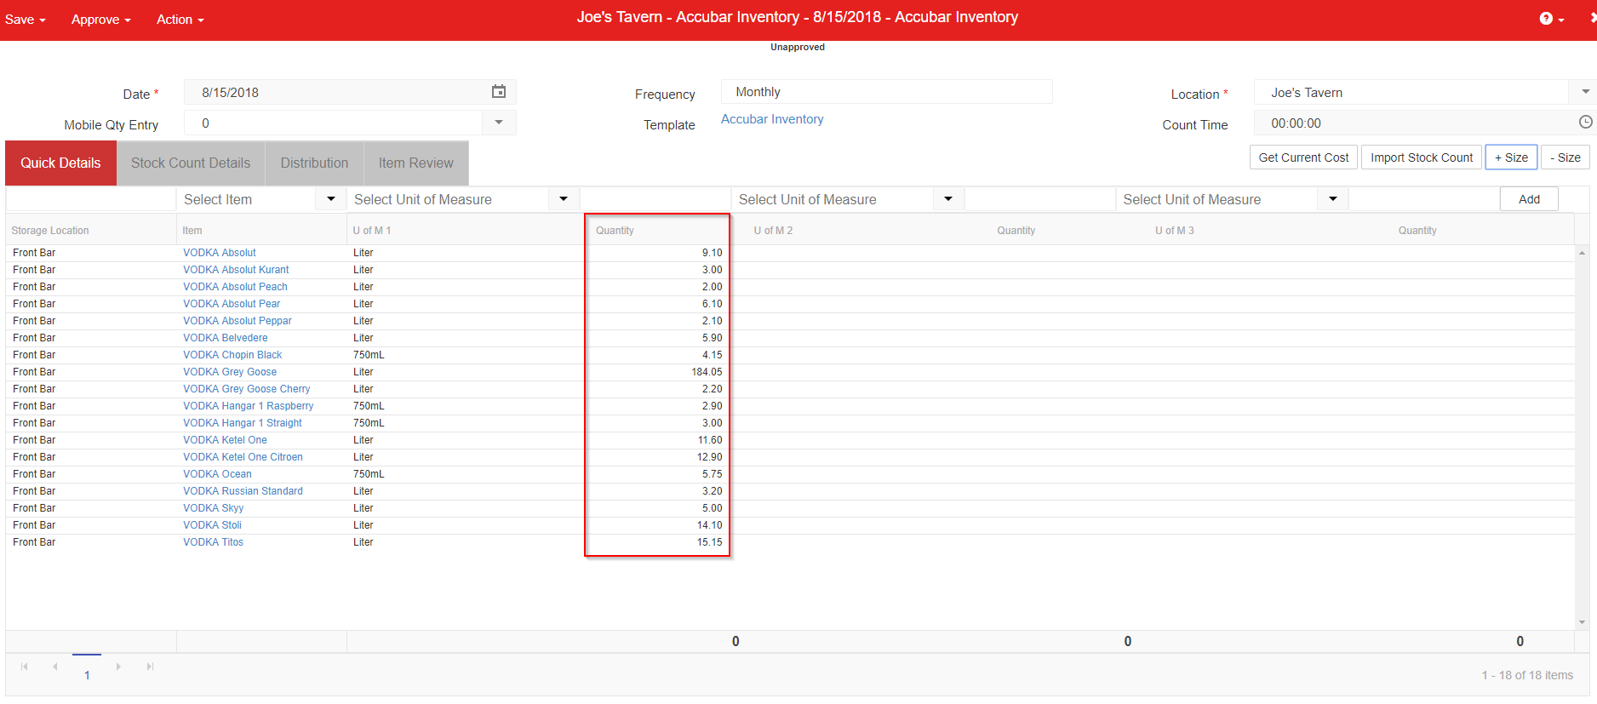The width and height of the screenshot is (1597, 704).
Task: Click the Frequency field showing Monthly
Action: coord(886,92)
